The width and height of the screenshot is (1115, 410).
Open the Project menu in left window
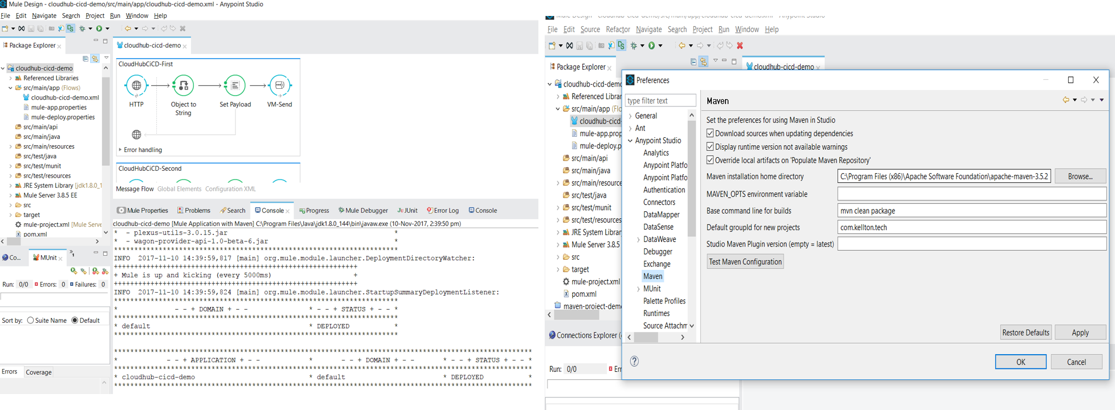tap(95, 16)
